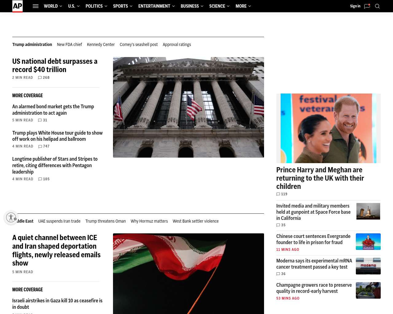Click '2 MIN READ' under national debt
The width and height of the screenshot is (393, 314).
click(22, 78)
